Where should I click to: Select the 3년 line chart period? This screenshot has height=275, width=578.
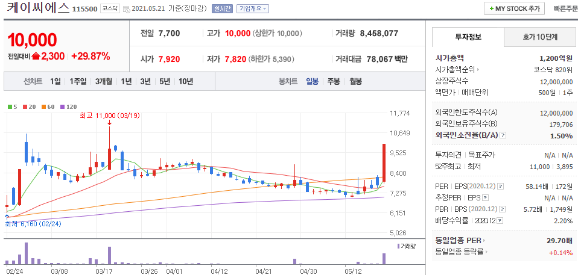(x=145, y=81)
